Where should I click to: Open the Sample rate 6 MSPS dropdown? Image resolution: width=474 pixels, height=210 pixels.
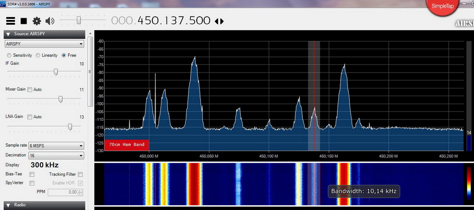pyautogui.click(x=56, y=146)
